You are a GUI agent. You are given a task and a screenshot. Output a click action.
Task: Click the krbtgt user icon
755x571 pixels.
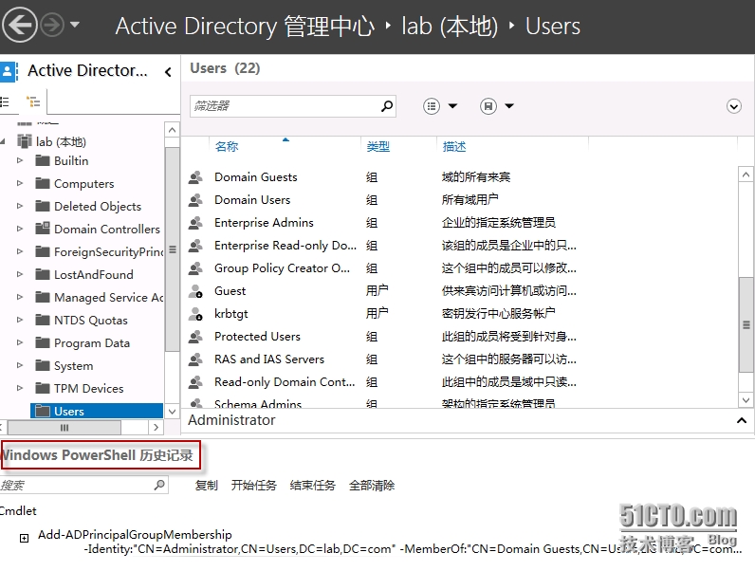[195, 313]
